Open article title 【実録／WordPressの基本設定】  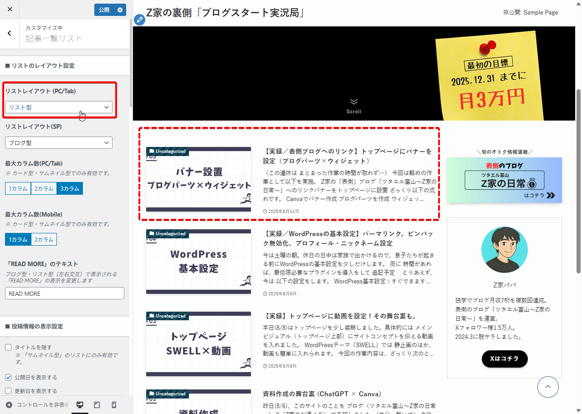[348, 238]
